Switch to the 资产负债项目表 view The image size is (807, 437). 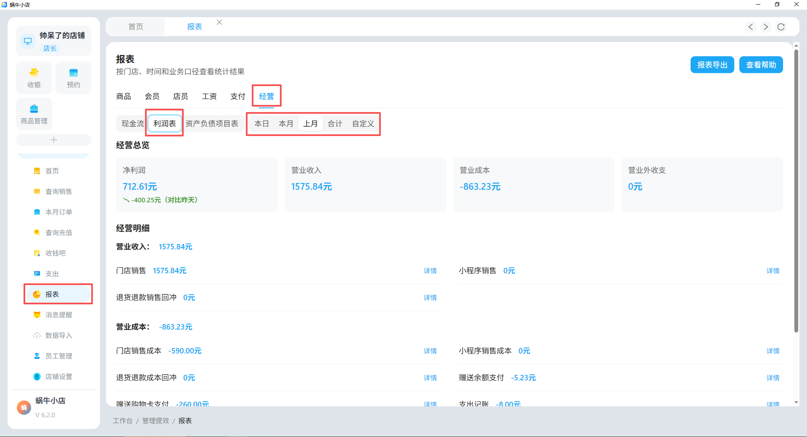(212, 123)
